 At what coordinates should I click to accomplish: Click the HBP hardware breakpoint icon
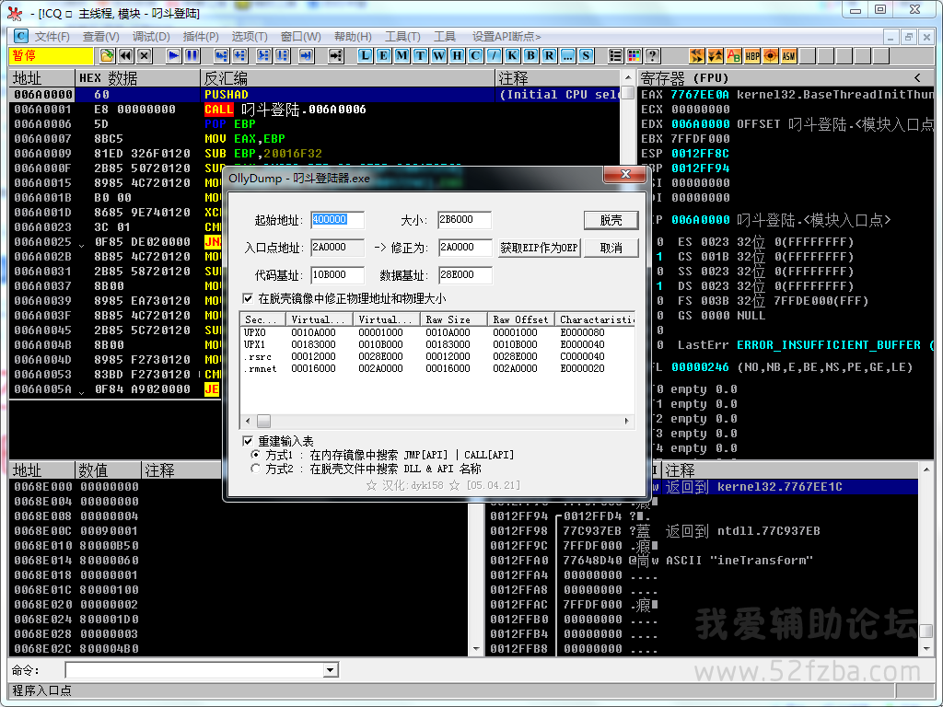pyautogui.click(x=751, y=56)
